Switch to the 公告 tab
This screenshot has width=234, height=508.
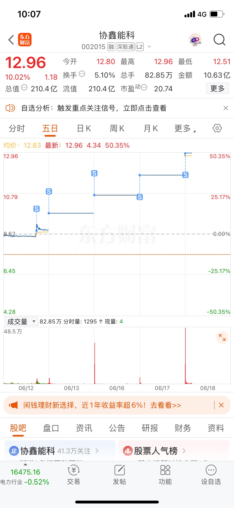(x=117, y=428)
